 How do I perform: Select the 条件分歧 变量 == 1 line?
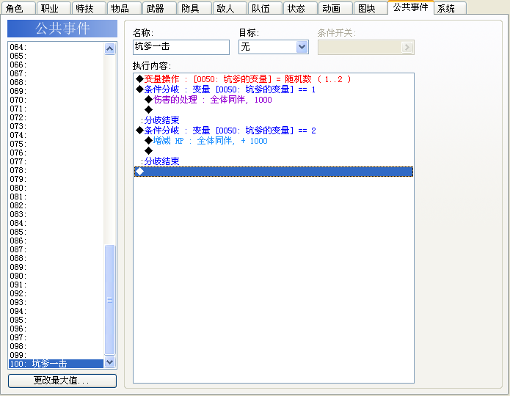pyautogui.click(x=274, y=89)
